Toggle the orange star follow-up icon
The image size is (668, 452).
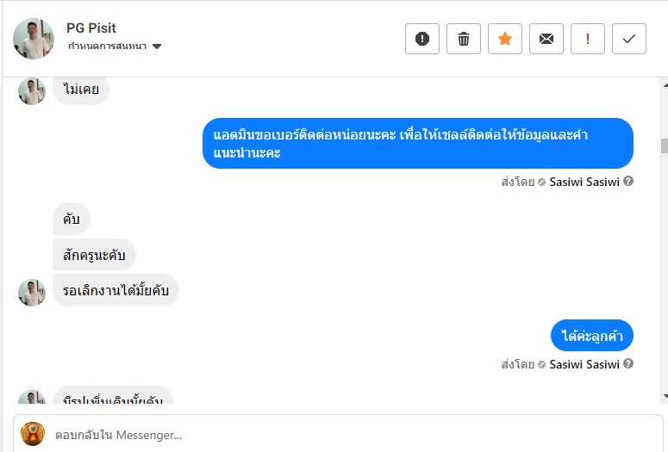[x=505, y=39]
